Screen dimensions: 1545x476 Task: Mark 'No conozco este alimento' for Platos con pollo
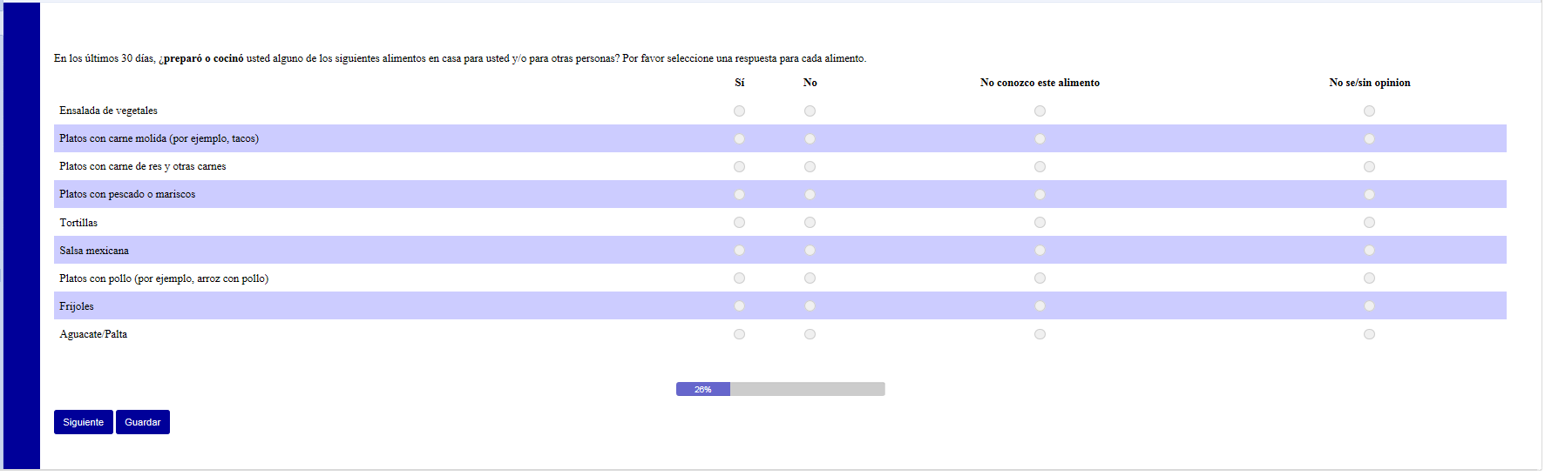click(1040, 278)
